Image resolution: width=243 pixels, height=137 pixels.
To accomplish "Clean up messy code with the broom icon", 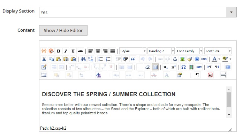I will (190, 59).
